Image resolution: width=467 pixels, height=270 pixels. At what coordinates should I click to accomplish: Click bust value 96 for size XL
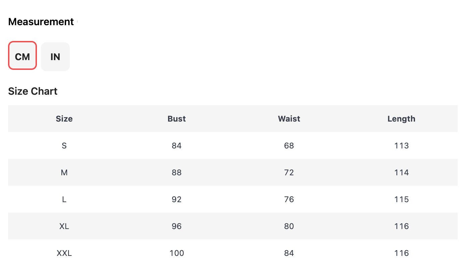(176, 226)
